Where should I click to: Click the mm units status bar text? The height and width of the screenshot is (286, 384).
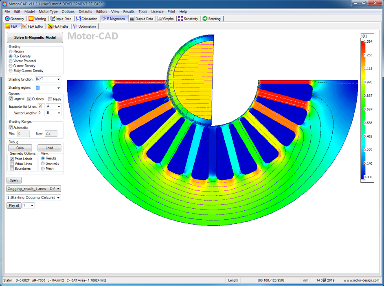pos(306,280)
